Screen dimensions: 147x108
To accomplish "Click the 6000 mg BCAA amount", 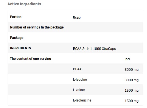I will coord(131,70).
